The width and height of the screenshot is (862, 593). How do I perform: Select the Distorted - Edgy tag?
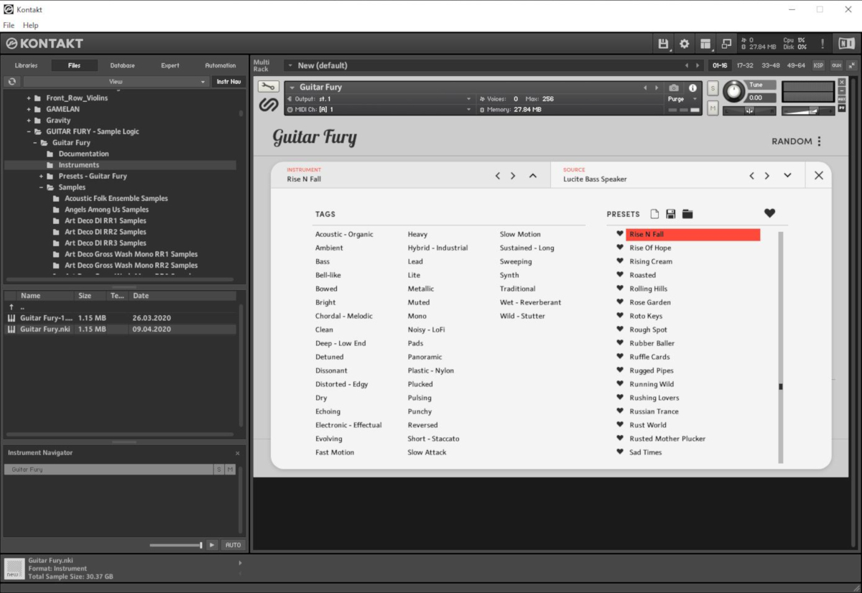click(341, 384)
